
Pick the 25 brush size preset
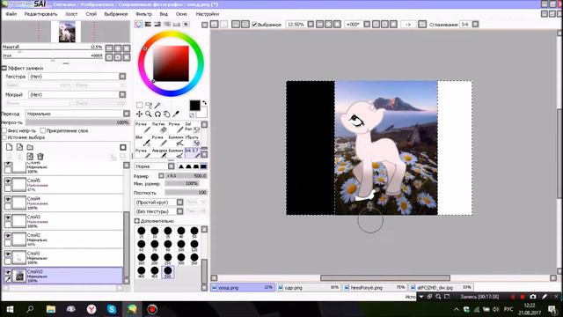(142, 232)
